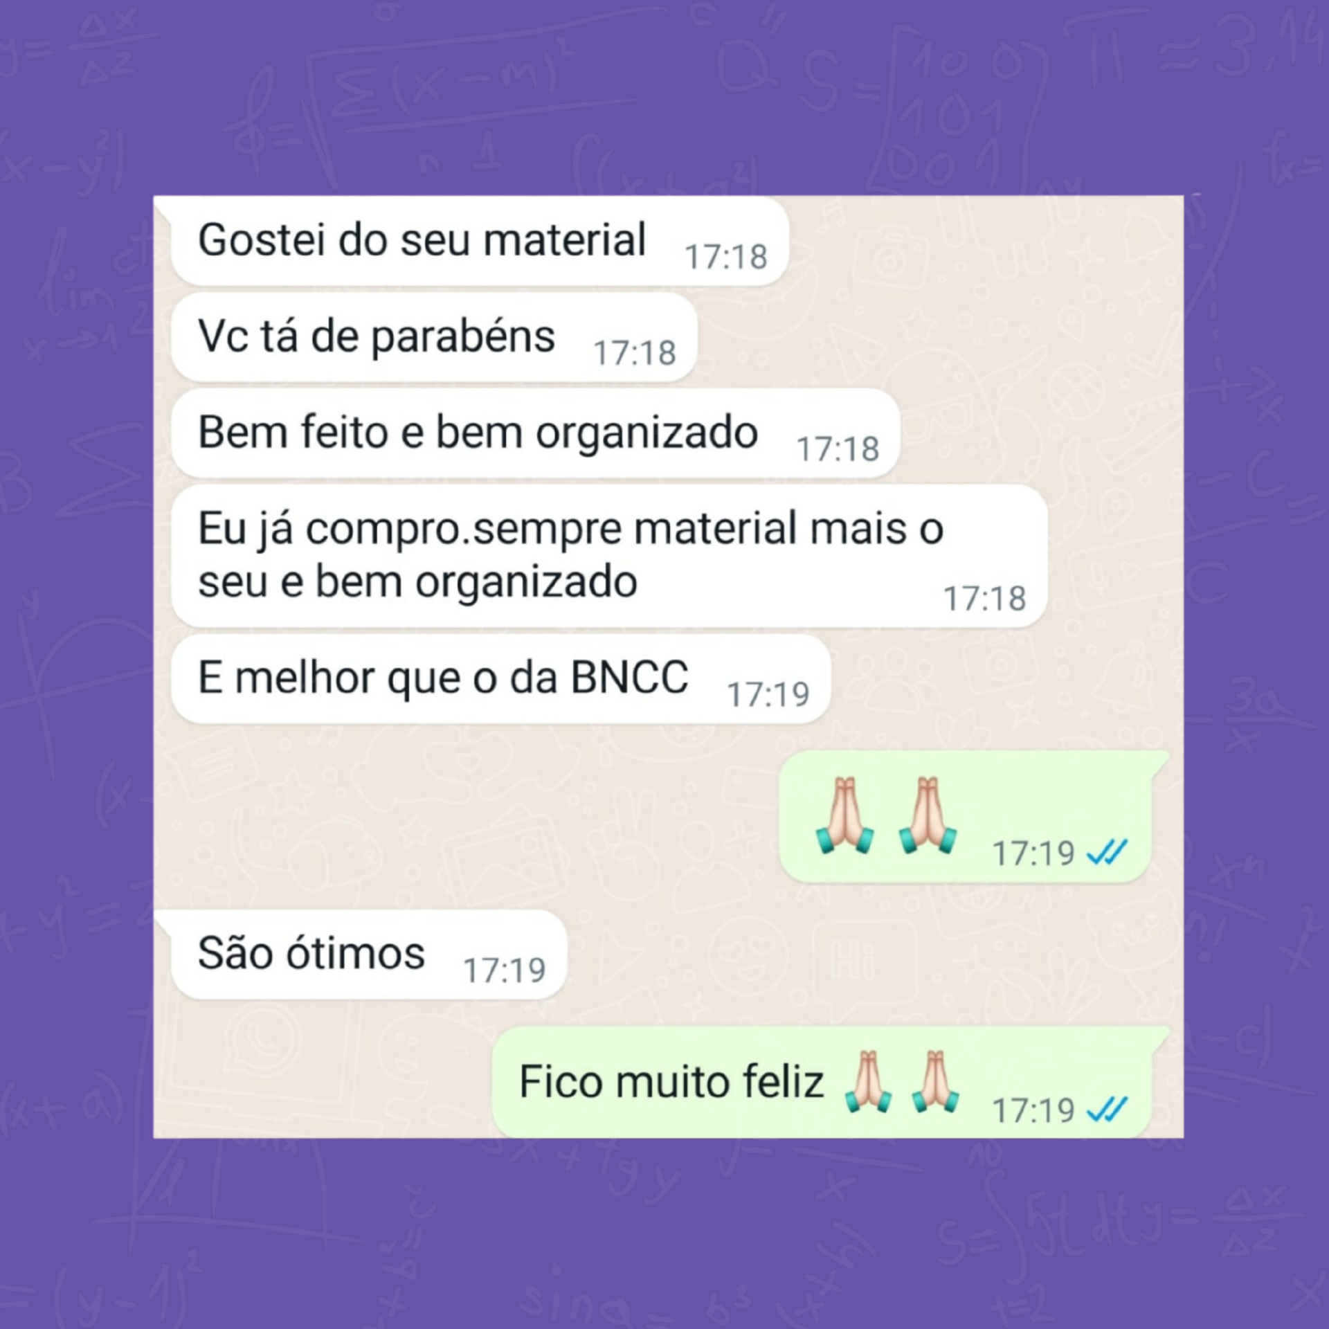Tap the last praying hands emoji after 'Fico muito feliz'
Viewport: 1329px width, 1329px height.
tap(935, 1082)
